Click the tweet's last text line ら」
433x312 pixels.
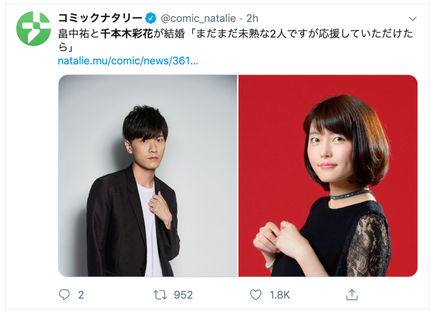[66, 47]
